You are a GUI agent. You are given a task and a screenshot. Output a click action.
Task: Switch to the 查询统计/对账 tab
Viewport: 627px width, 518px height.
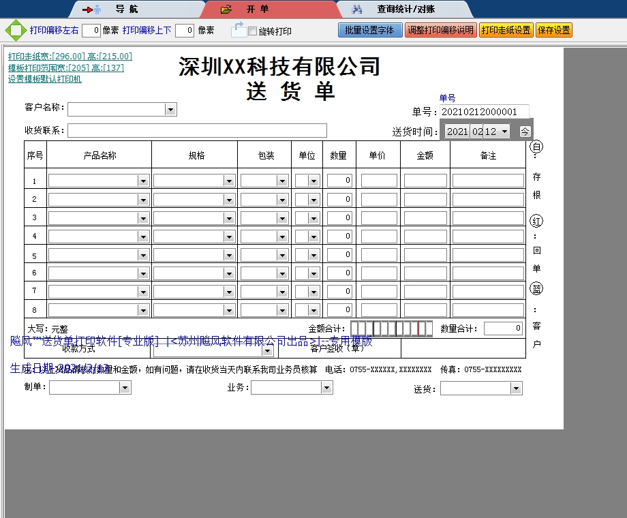406,10
